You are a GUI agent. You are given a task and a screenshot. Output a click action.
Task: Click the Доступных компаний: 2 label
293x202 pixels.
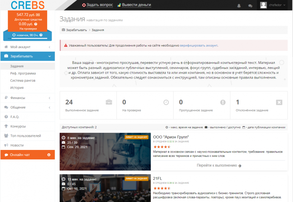[x=79, y=127]
